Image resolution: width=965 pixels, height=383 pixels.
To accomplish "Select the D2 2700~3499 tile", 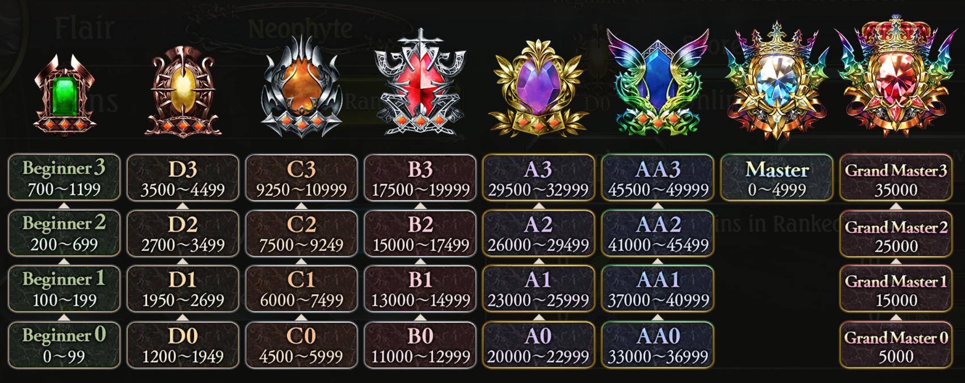I will click(183, 233).
